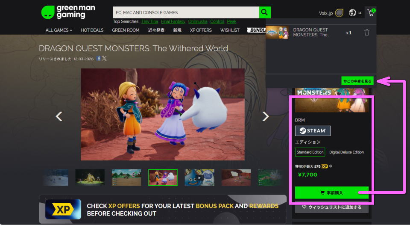Click the x1 quantity in cart

pos(349,33)
